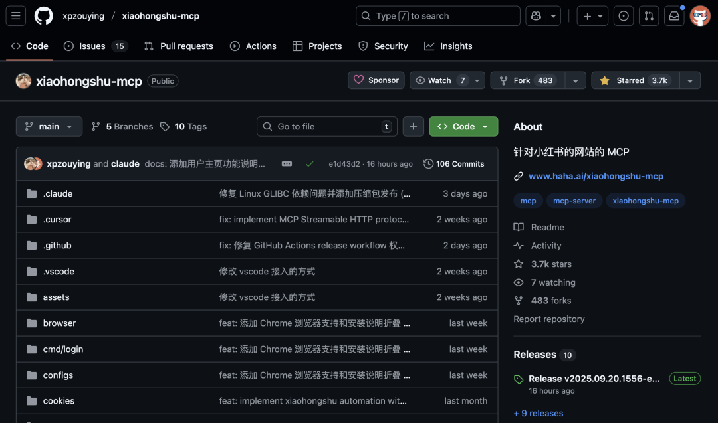The height and width of the screenshot is (423, 718).
Task: Open the browser folder
Action: pyautogui.click(x=60, y=323)
